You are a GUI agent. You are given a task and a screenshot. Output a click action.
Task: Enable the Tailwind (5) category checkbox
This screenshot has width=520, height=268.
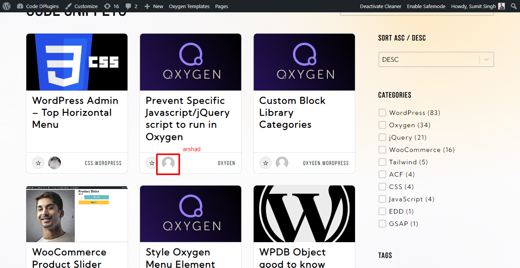(x=382, y=162)
